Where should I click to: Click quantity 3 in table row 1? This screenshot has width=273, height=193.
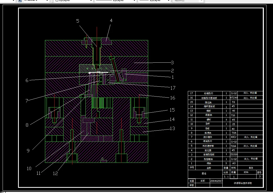coord(226,163)
